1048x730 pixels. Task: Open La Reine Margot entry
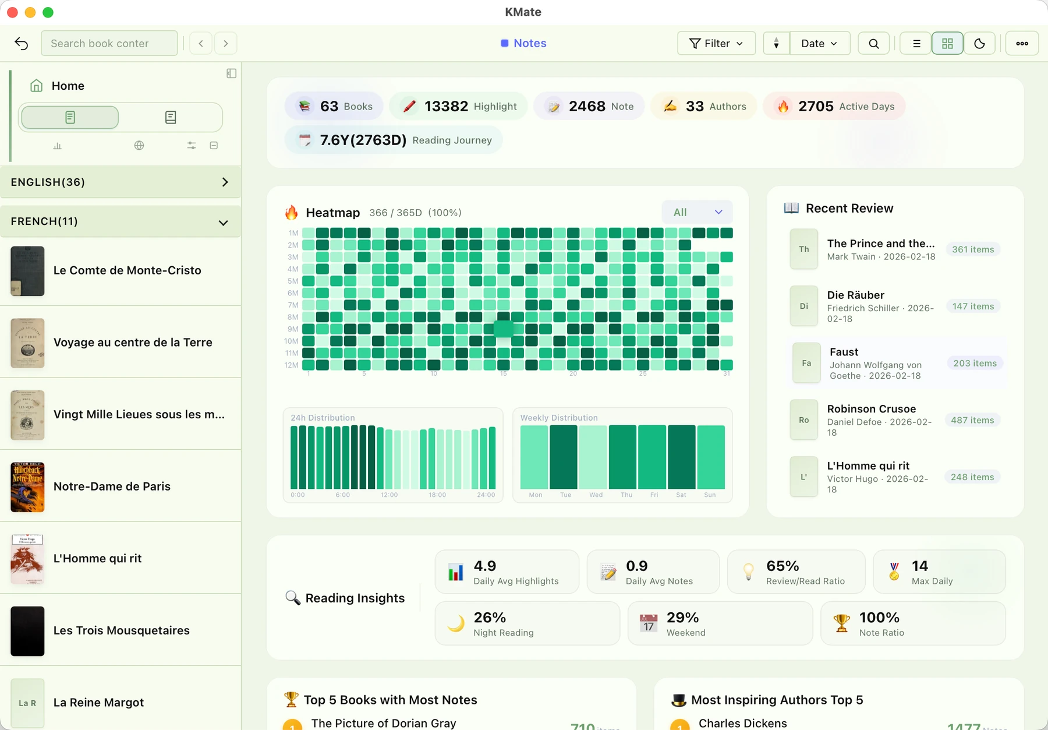pyautogui.click(x=121, y=703)
